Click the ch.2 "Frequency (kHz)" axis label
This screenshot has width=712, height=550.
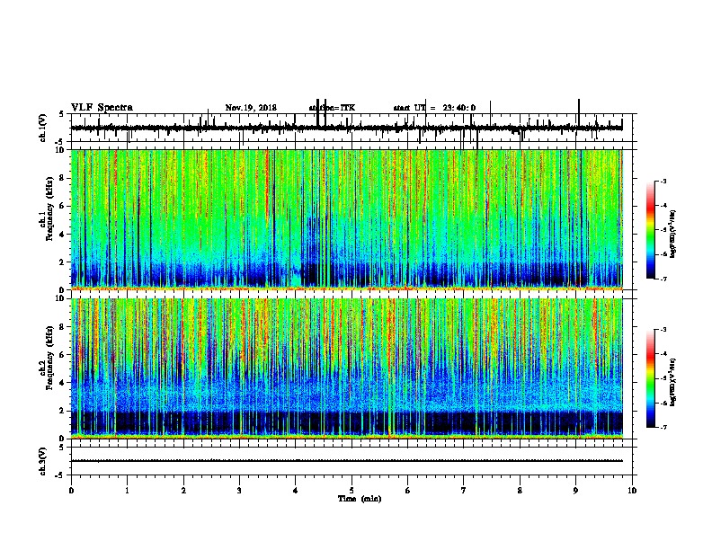[49, 358]
